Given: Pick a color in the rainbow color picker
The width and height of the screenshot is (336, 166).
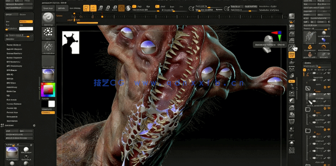Looking at the screenshot, I should [48, 90].
